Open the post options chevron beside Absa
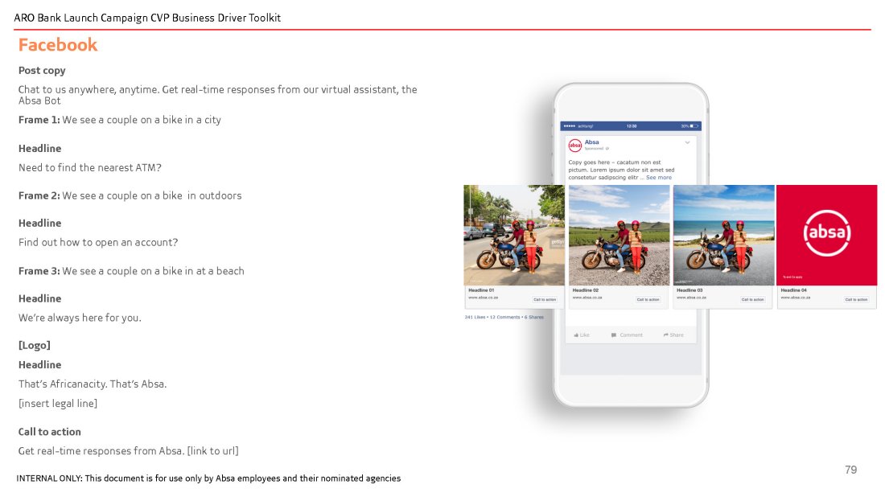Image resolution: width=885 pixels, height=497 pixels. pyautogui.click(x=687, y=142)
